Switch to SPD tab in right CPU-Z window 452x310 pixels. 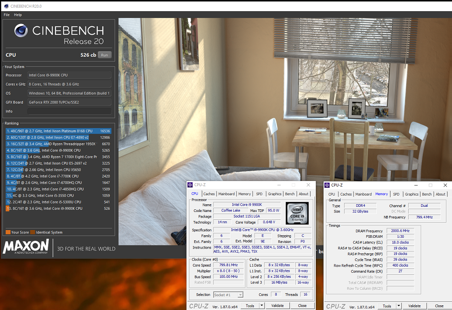397,194
